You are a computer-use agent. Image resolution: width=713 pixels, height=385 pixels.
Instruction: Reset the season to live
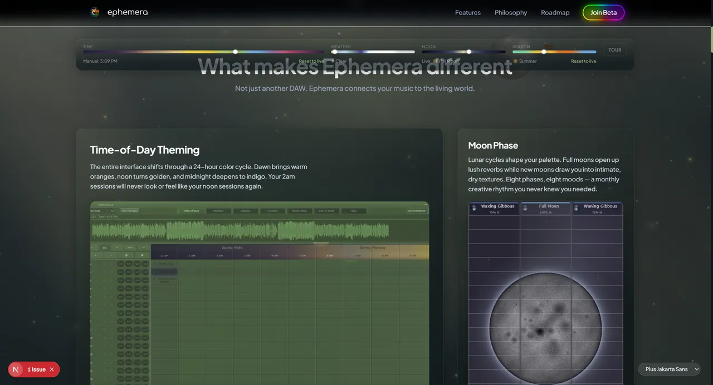coord(583,61)
